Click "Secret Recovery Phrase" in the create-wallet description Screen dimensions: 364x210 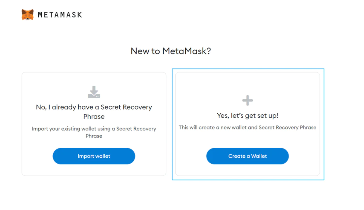[287, 128]
